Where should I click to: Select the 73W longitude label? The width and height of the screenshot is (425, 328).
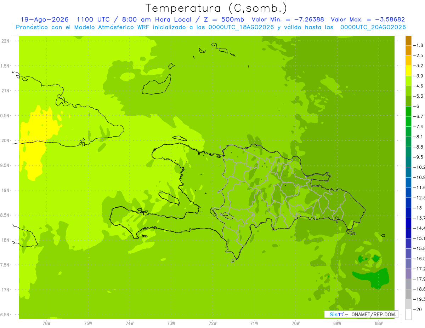(171, 323)
